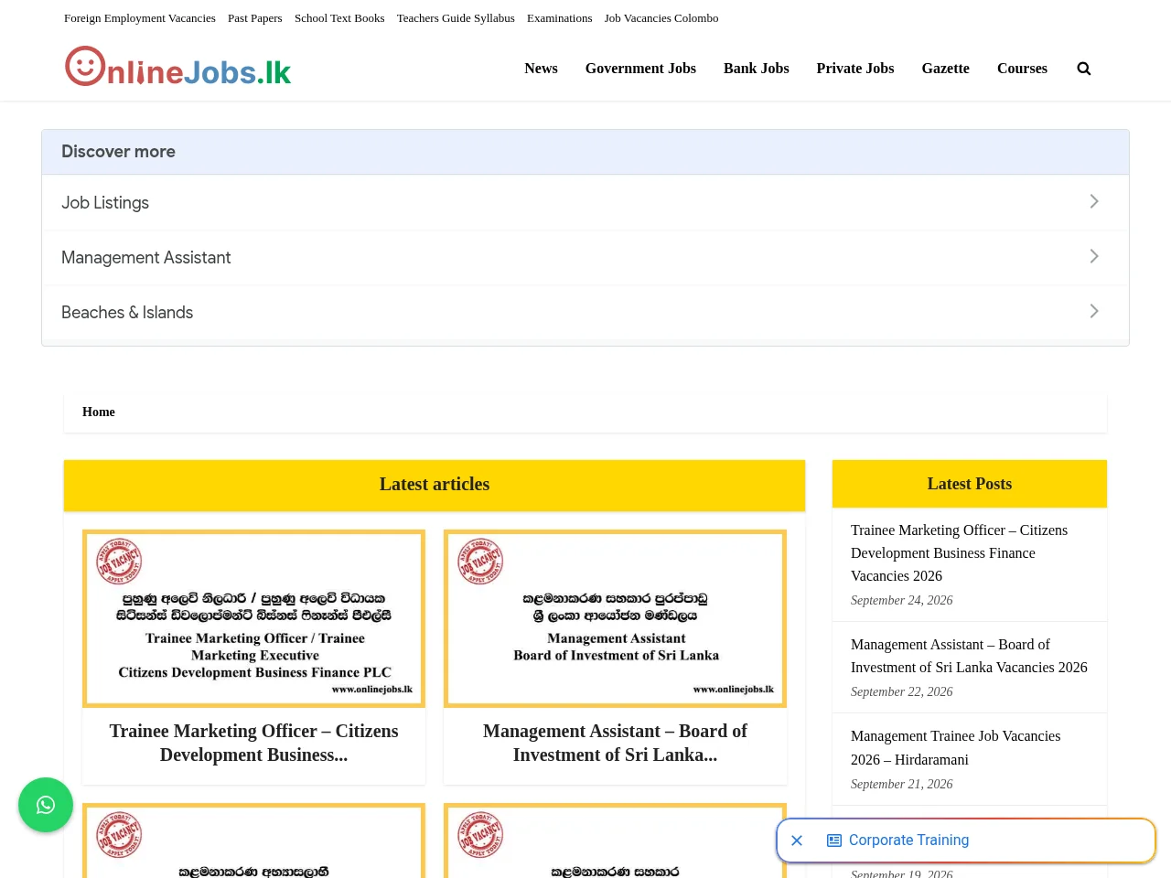Select Beaches & Islands in Discover more
The image size is (1171, 878).
(x=585, y=312)
